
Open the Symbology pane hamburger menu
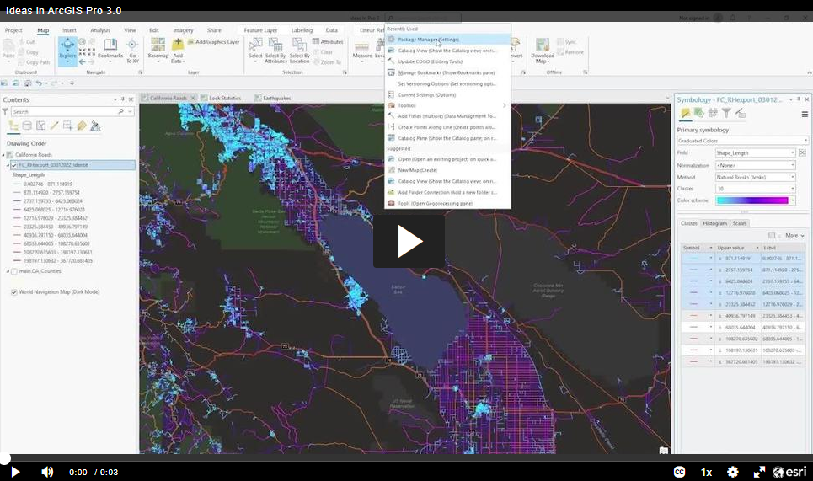[805, 114]
